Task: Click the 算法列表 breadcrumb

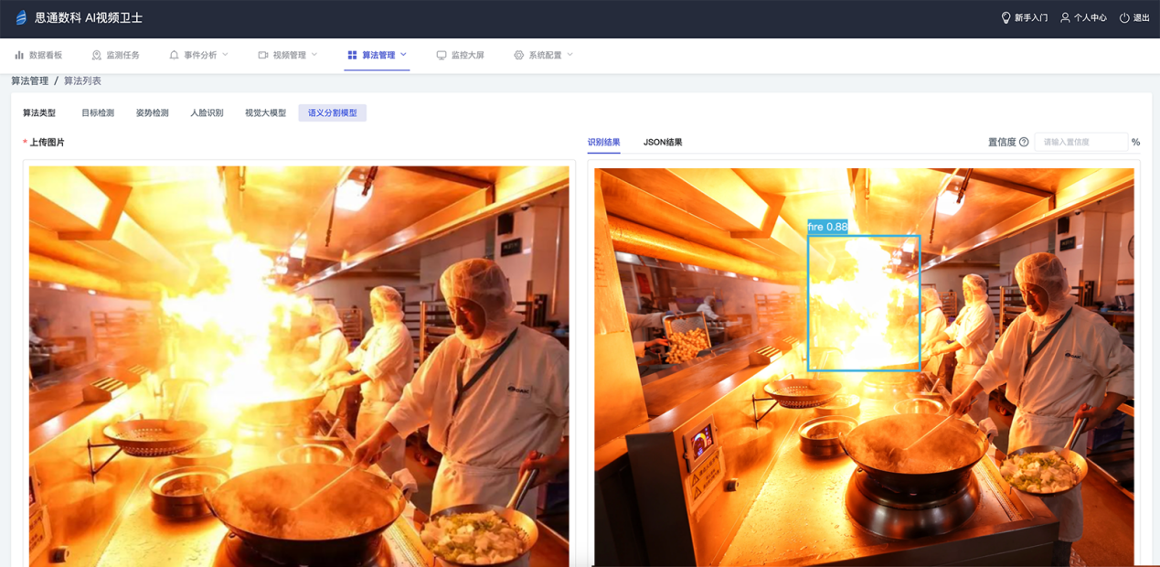Action: tap(82, 81)
